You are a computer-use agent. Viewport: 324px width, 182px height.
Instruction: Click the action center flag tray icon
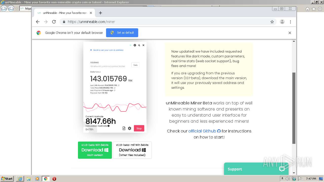tap(300, 179)
